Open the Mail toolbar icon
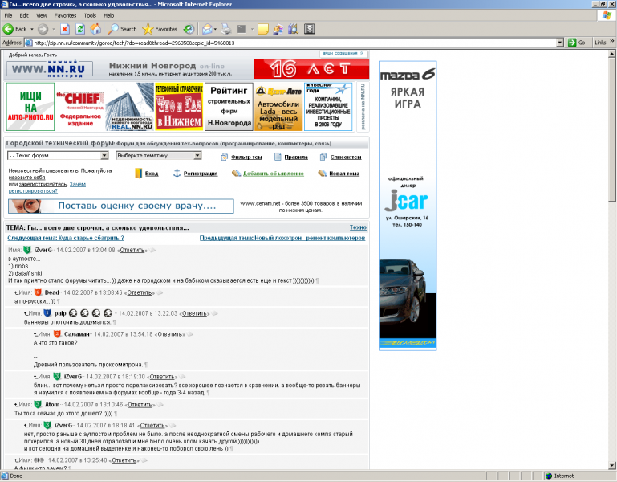This screenshot has height=482, width=617. tap(207, 29)
